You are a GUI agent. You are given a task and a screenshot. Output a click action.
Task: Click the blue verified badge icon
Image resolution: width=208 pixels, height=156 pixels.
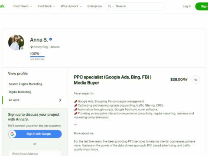(51, 39)
